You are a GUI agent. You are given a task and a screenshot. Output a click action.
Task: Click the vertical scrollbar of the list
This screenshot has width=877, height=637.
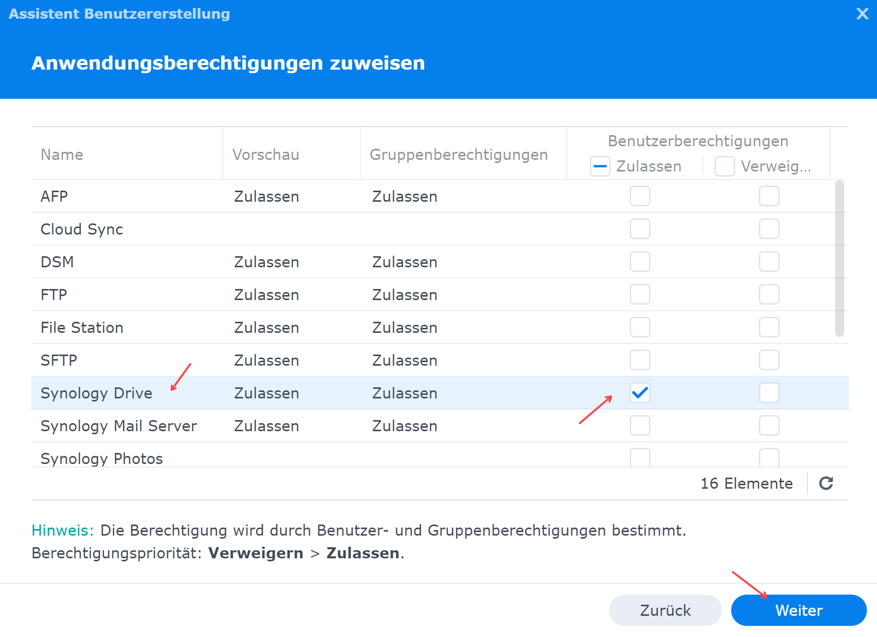[x=839, y=258]
